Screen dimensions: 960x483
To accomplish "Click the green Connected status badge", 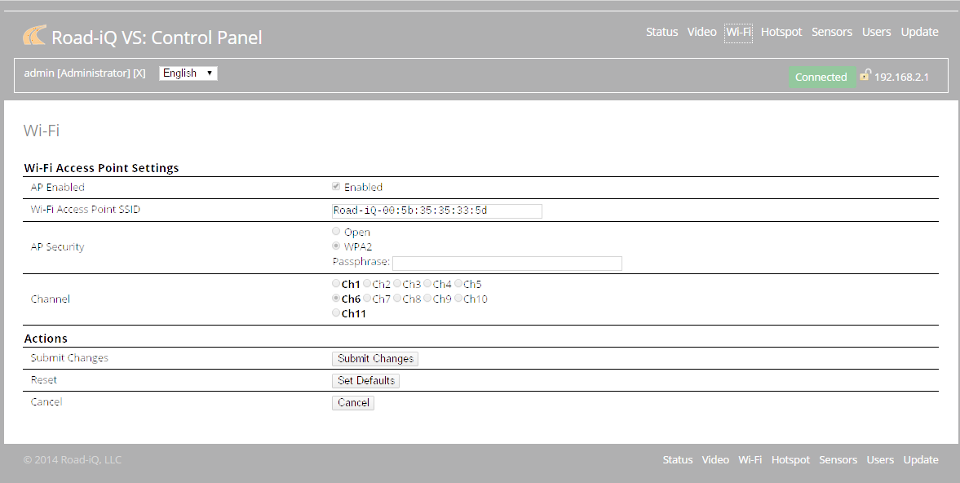I will 821,77.
